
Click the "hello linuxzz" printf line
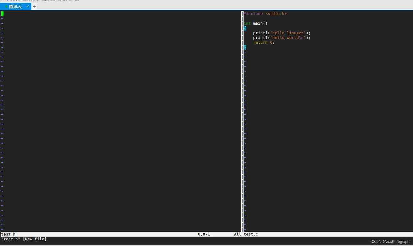point(282,33)
